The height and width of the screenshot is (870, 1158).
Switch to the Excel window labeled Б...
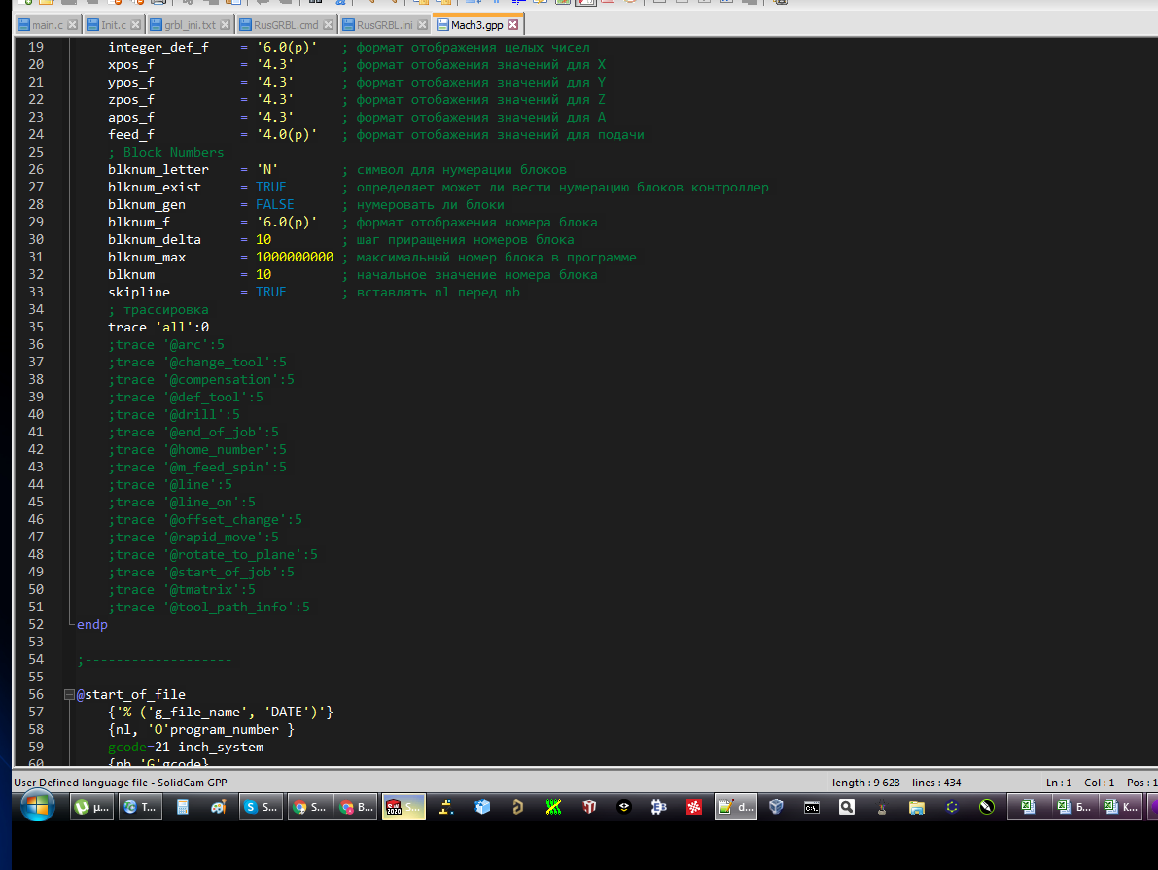point(1073,807)
